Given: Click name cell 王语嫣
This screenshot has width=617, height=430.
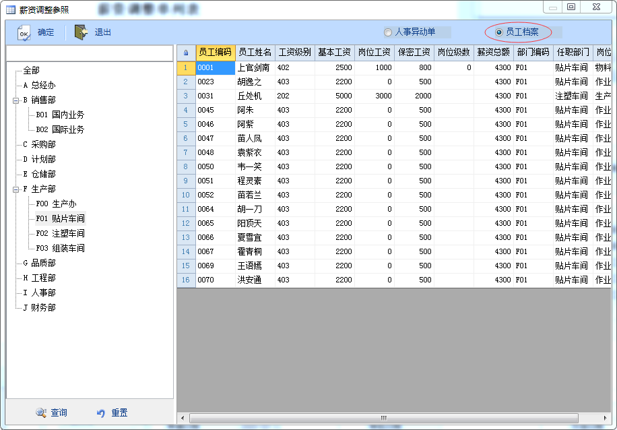Looking at the screenshot, I should coord(255,266).
